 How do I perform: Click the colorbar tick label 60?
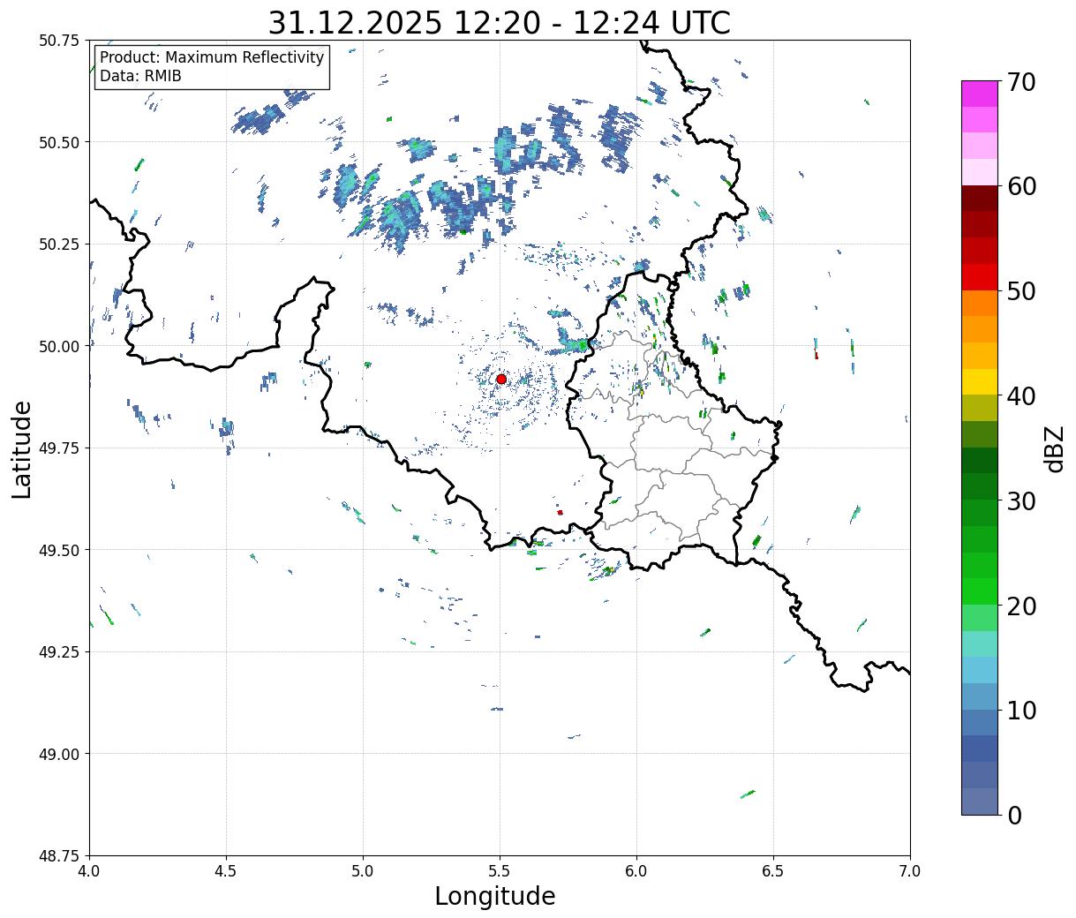(1020, 186)
